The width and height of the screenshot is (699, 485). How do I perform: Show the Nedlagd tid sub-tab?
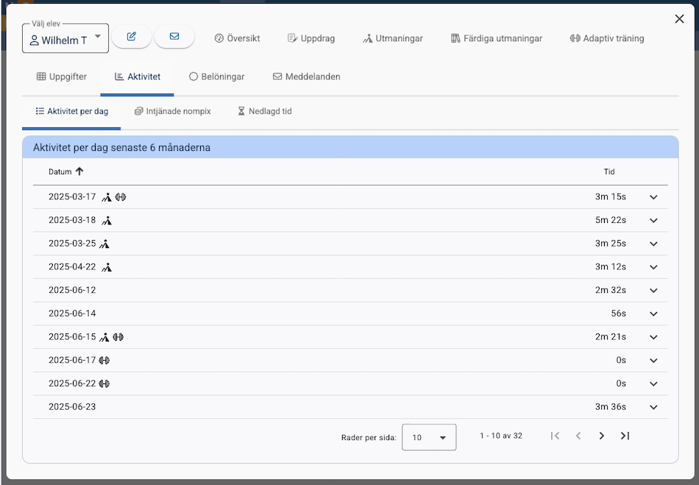(x=264, y=111)
